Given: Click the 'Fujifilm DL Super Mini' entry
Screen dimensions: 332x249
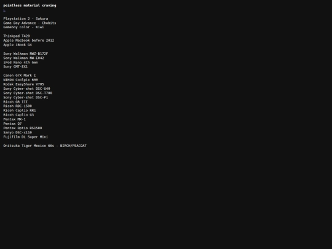Looking at the screenshot, I should (x=26, y=136).
